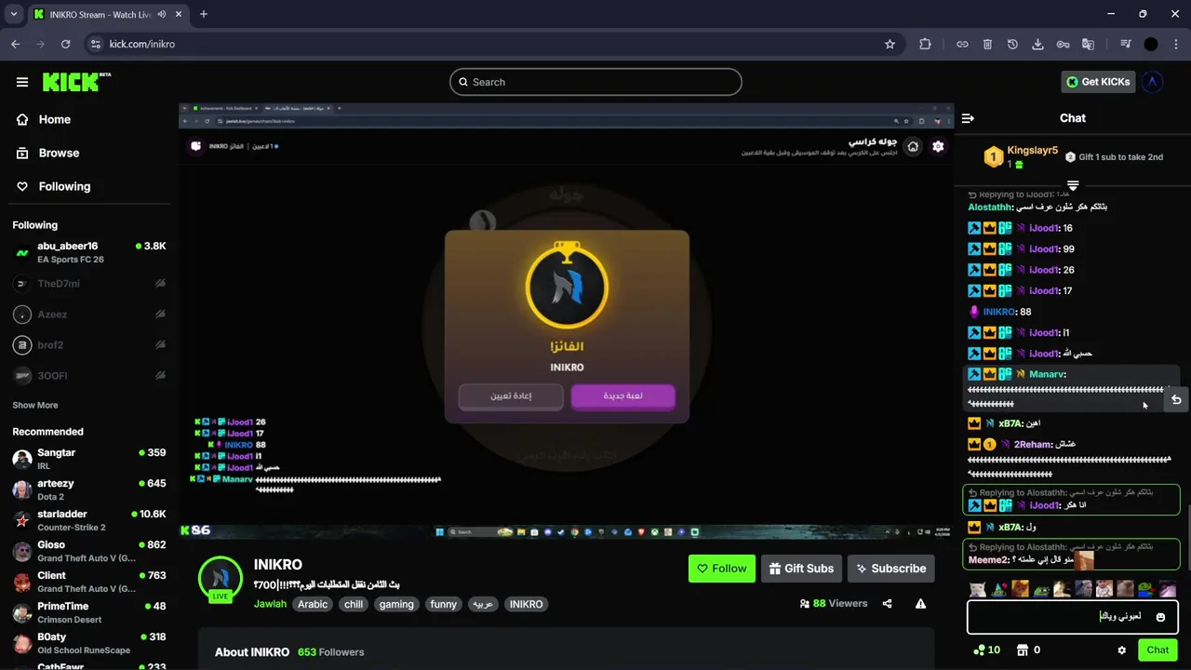Image resolution: width=1191 pixels, height=670 pixels.
Task: Open the password key icon
Action: (1063, 44)
